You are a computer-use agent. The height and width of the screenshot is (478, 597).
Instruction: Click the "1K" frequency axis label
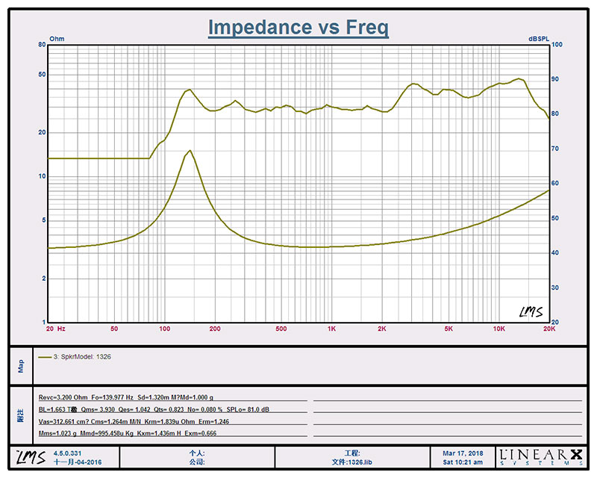[331, 329]
